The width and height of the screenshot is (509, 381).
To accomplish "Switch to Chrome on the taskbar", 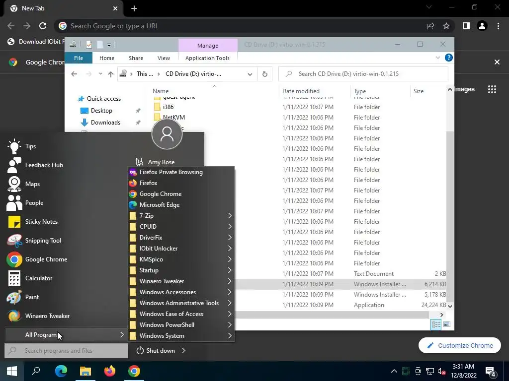I will (x=134, y=371).
